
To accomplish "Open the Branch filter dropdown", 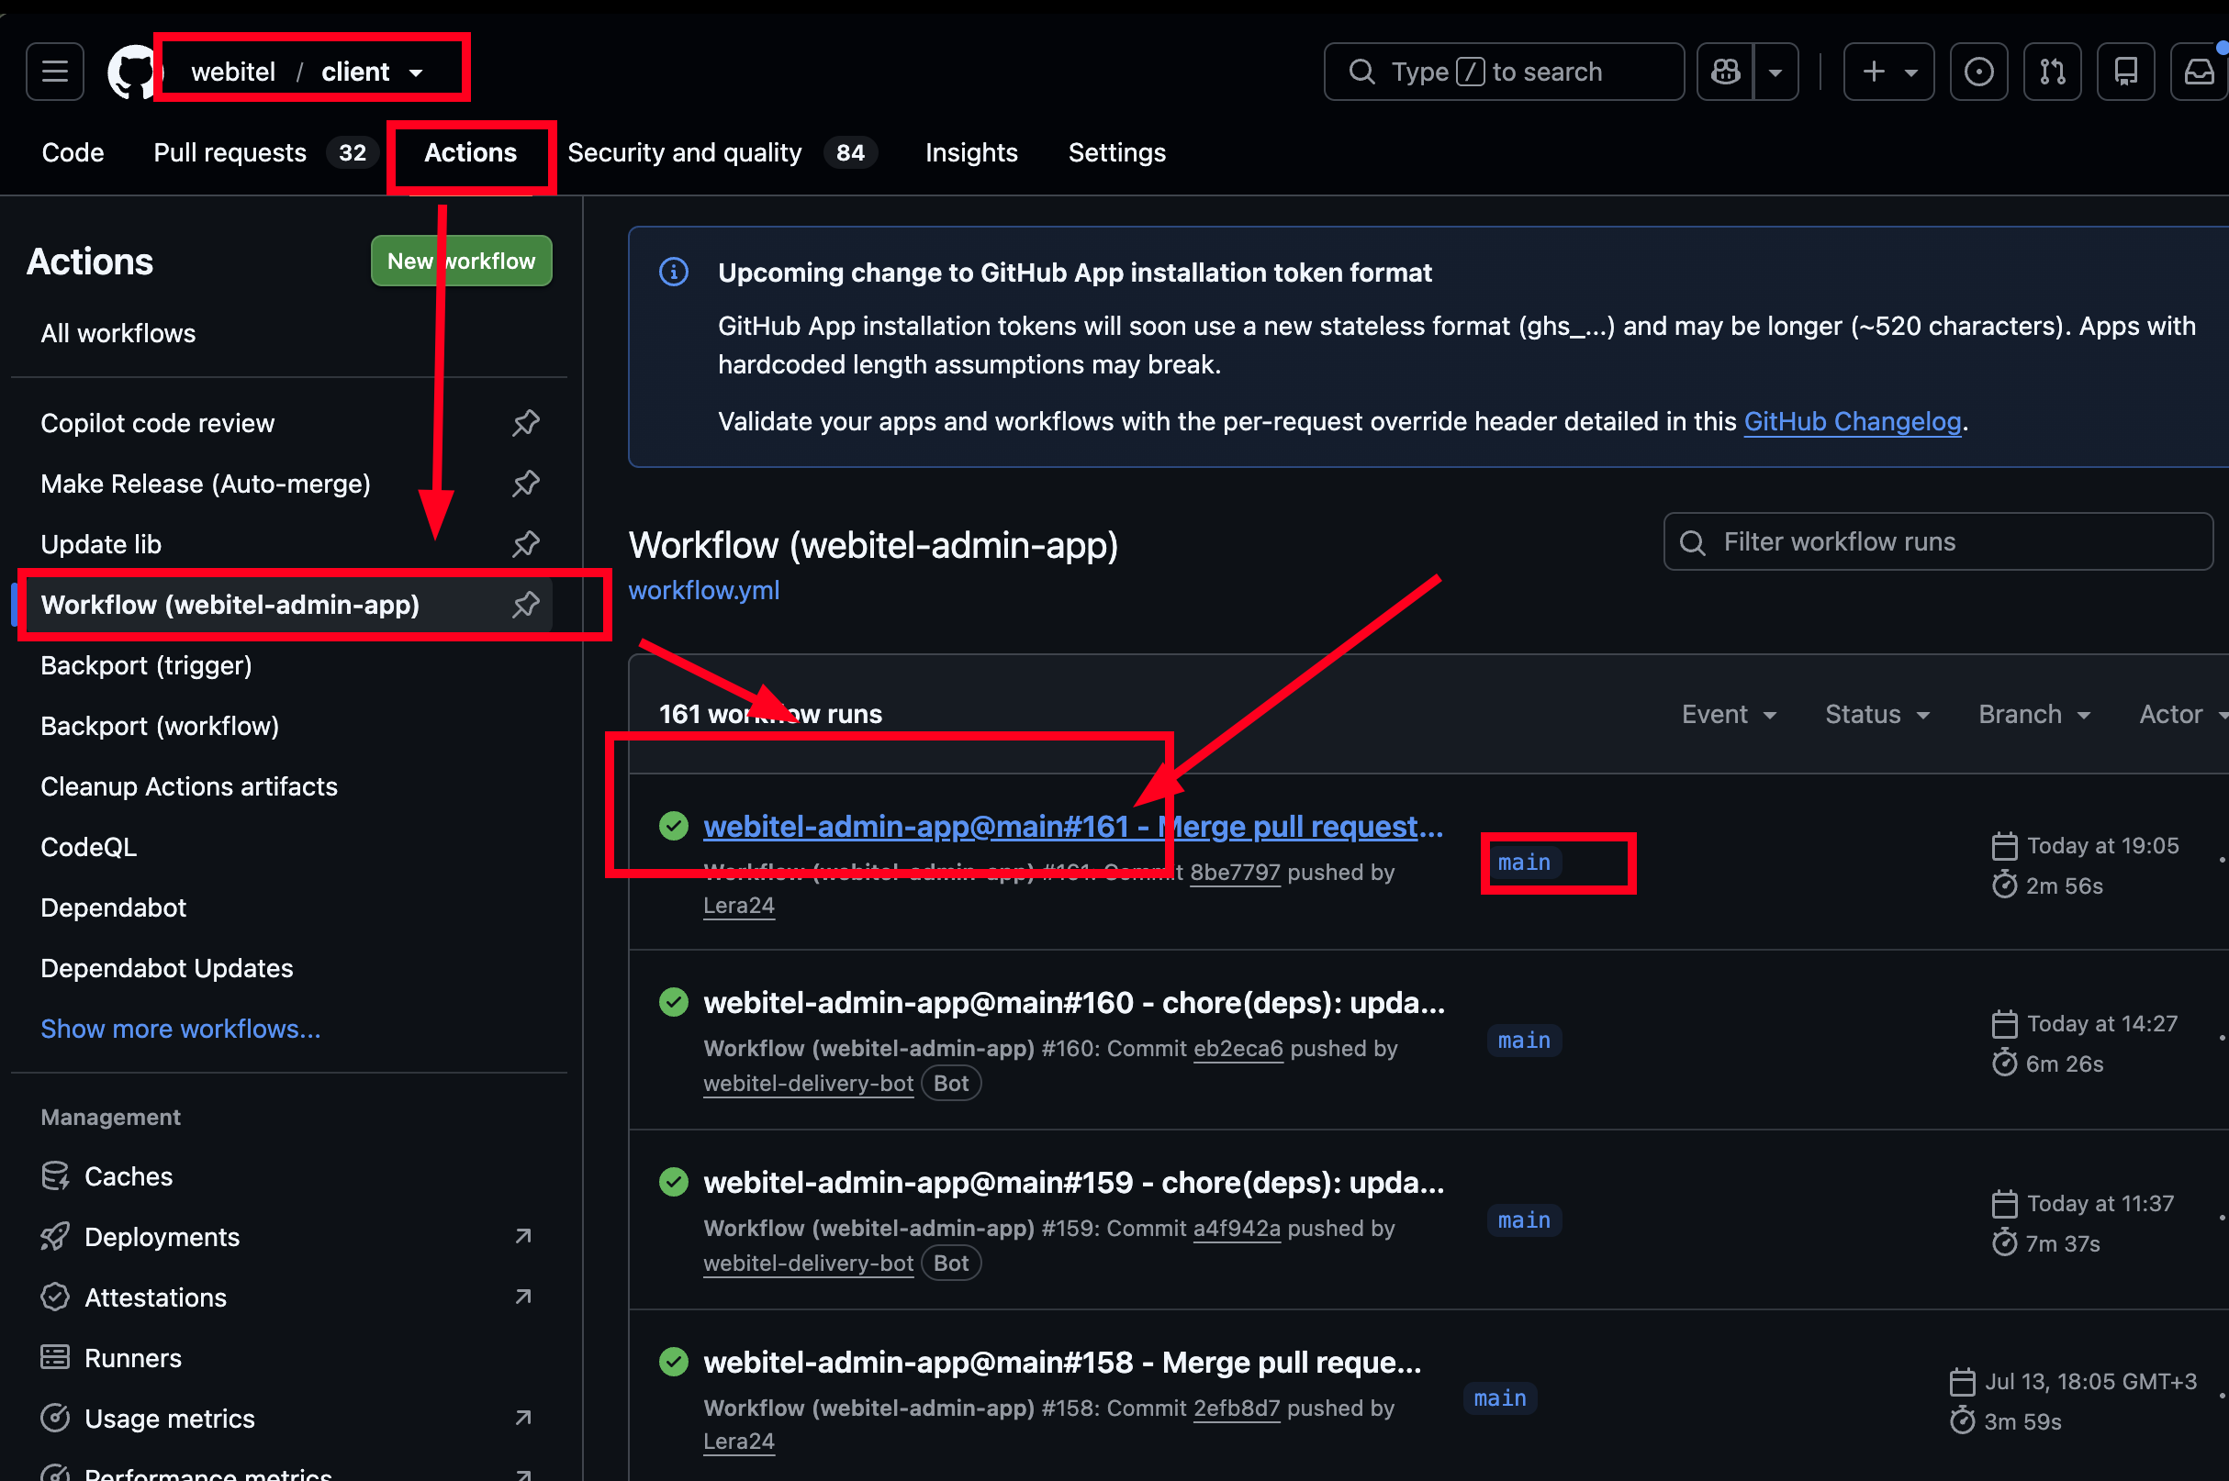I will tap(2033, 715).
